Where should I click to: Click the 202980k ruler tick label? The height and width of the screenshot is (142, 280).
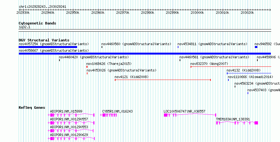[x=148, y=13]
